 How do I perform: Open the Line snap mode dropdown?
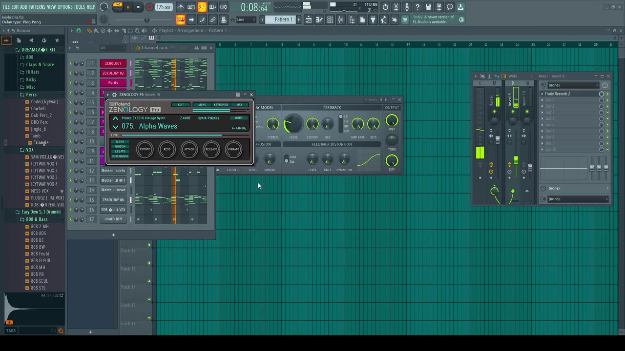point(247,19)
